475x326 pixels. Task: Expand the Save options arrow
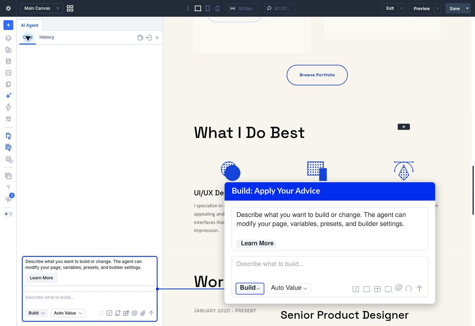pyautogui.click(x=467, y=8)
